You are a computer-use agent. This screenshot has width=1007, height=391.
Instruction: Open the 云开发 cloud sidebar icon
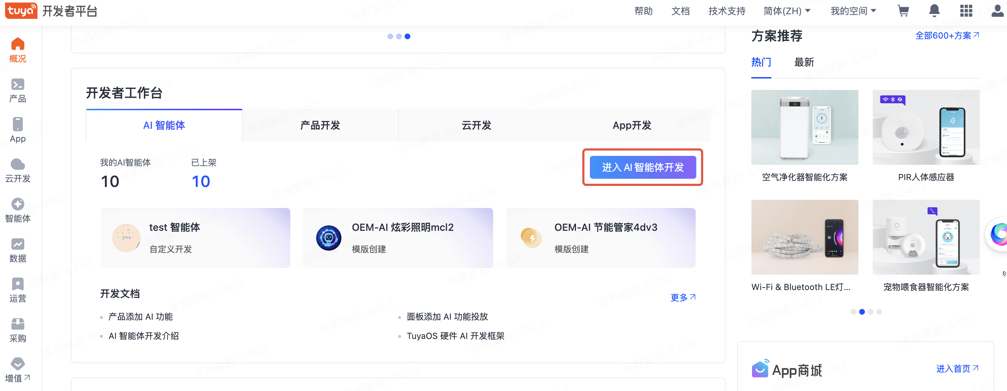click(x=17, y=164)
